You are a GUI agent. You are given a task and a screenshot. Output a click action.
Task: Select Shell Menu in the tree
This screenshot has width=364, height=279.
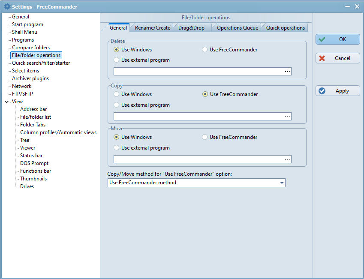[x=24, y=32]
